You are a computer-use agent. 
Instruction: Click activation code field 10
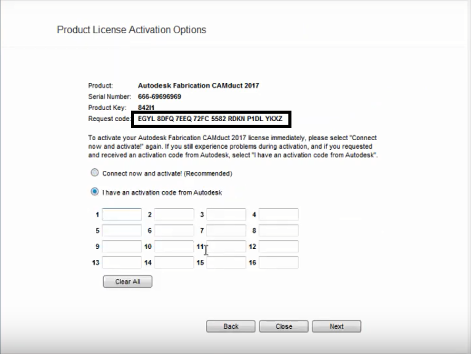point(174,246)
